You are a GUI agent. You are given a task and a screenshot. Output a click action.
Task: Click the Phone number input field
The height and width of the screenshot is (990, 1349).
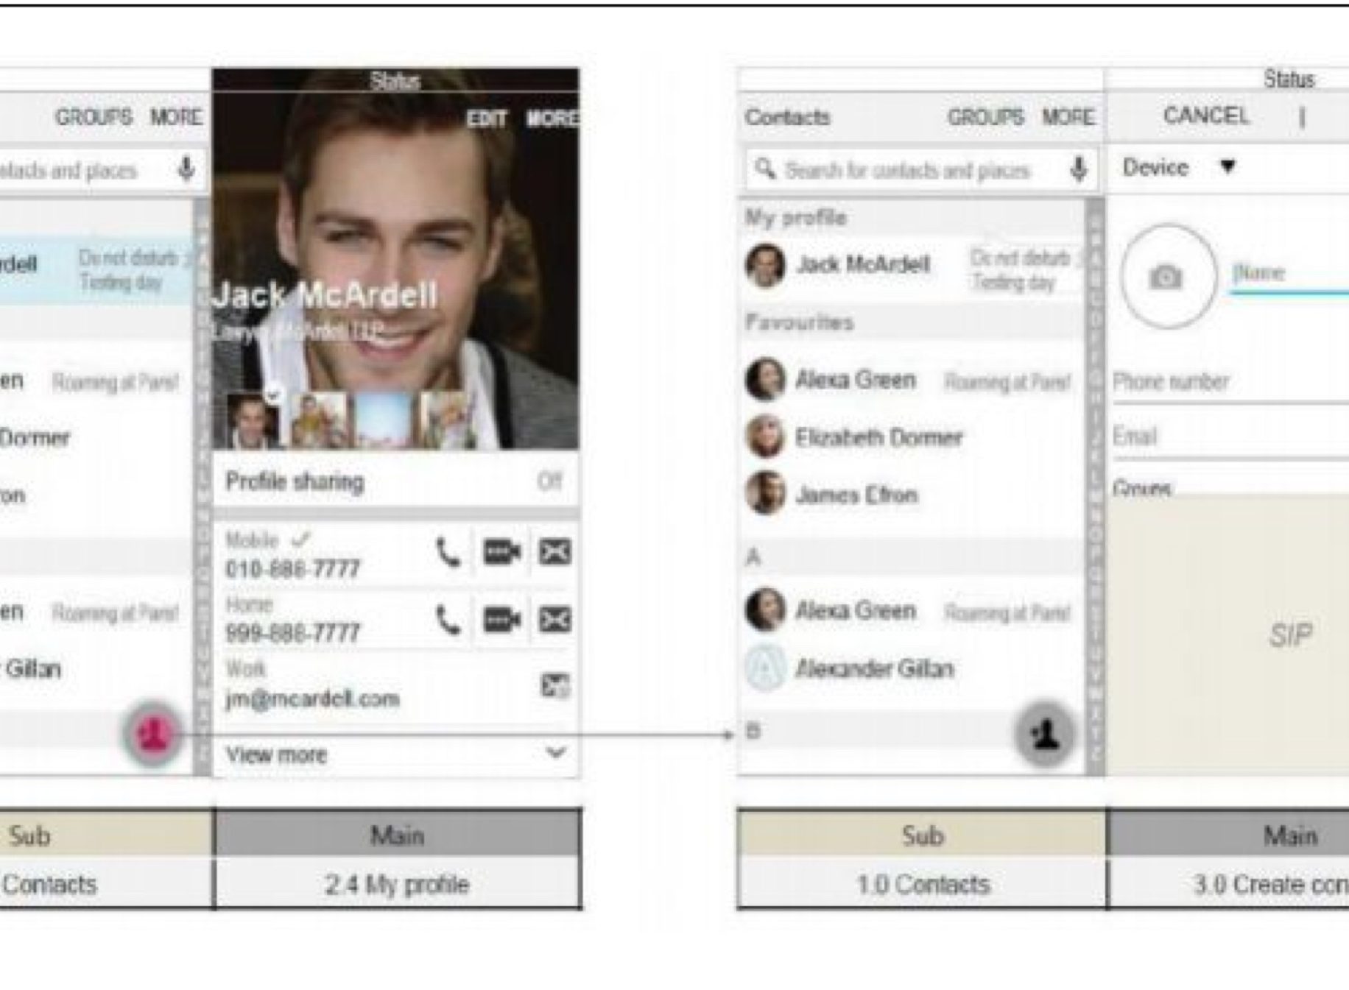[1230, 383]
